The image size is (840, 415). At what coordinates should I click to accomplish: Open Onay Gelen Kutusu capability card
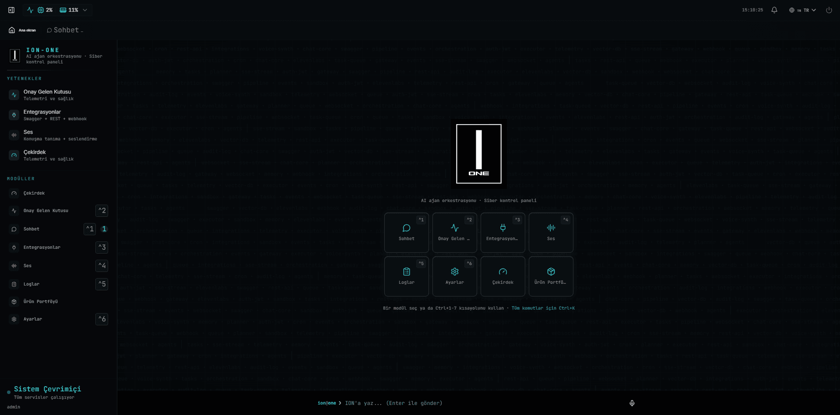pyautogui.click(x=58, y=95)
